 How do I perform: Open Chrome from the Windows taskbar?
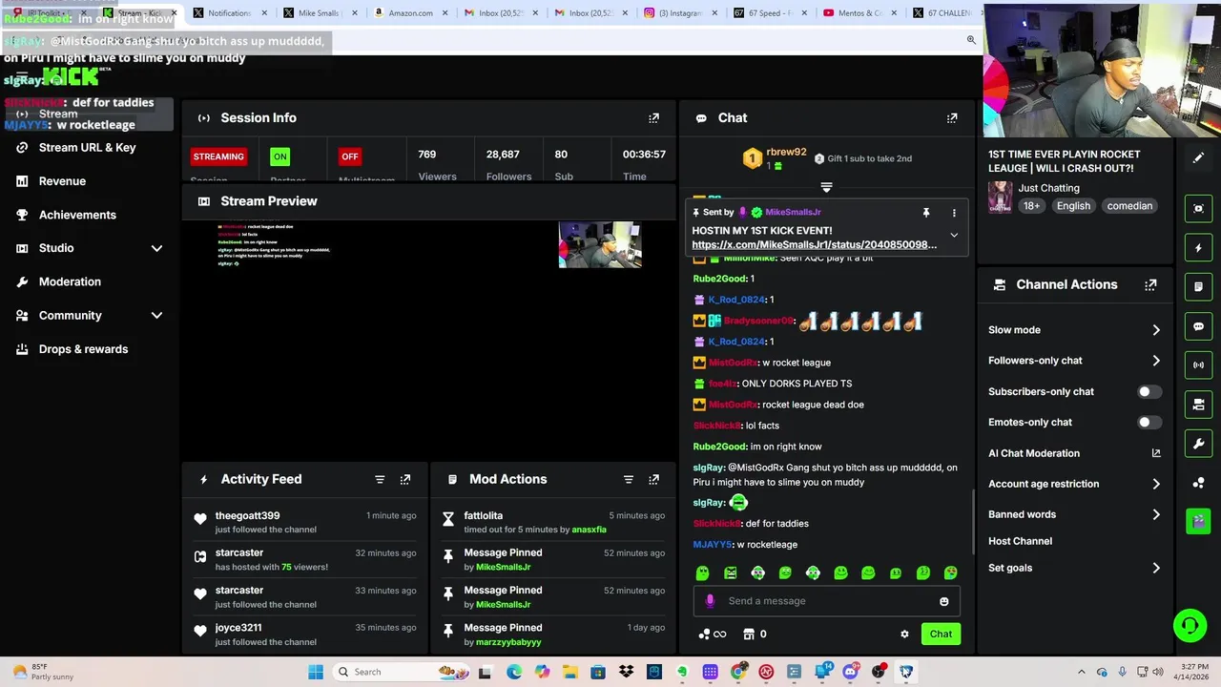pyautogui.click(x=738, y=672)
